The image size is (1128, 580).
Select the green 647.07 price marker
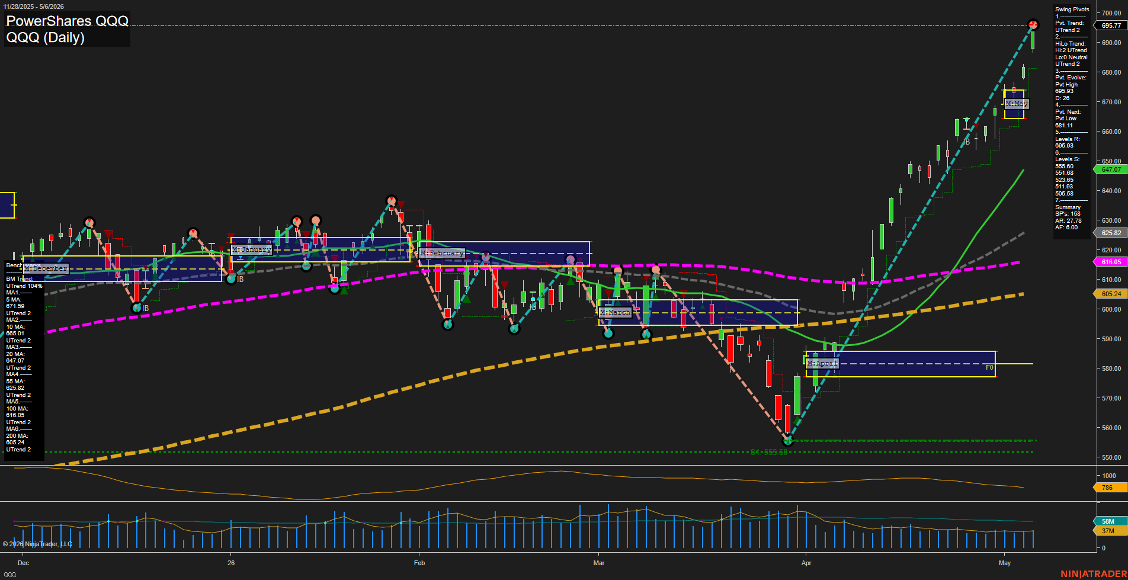click(x=1111, y=169)
